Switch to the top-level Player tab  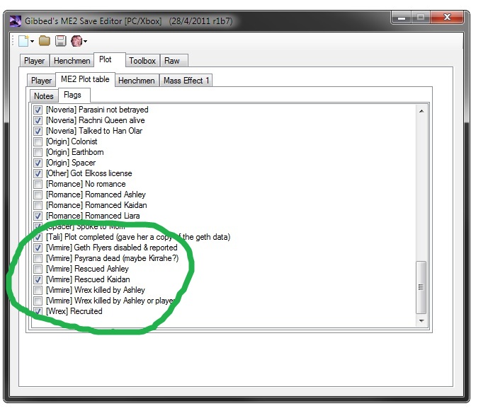pyautogui.click(x=34, y=61)
